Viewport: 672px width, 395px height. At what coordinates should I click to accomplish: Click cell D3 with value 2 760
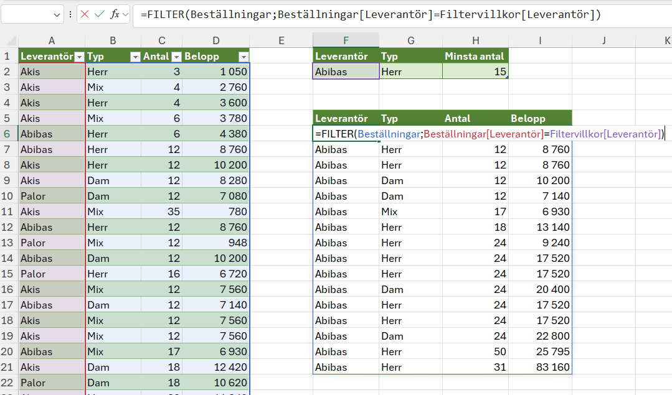tap(216, 87)
